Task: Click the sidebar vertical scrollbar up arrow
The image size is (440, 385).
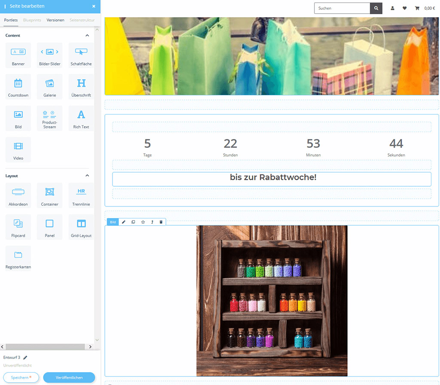Action: pos(97,30)
